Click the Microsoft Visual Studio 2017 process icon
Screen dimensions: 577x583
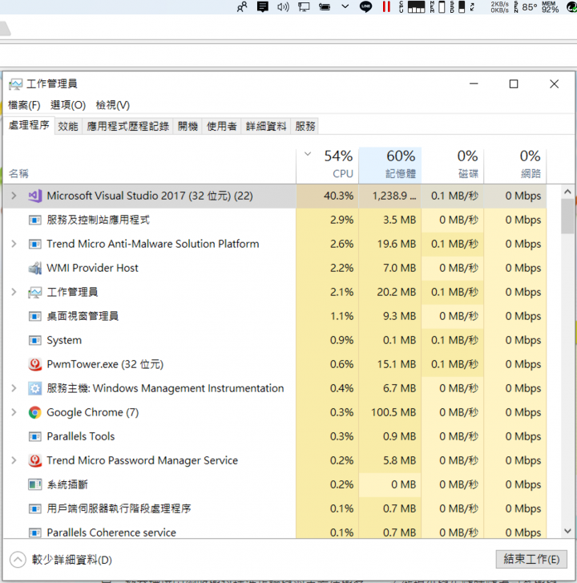[x=35, y=196]
